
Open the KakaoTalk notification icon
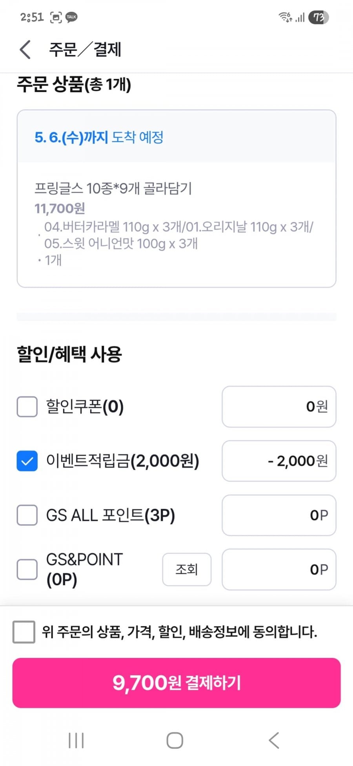click(x=71, y=17)
